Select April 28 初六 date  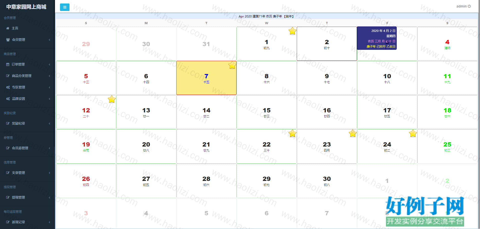click(x=206, y=181)
